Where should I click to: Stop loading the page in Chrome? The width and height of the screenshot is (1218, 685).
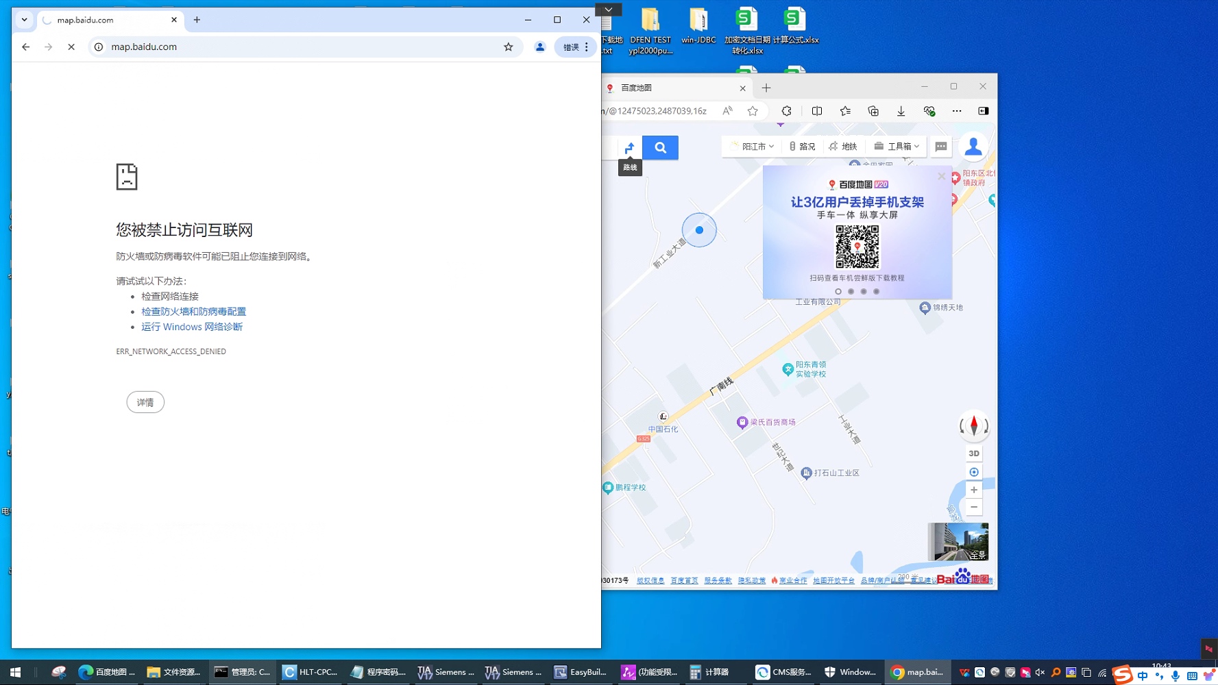pyautogui.click(x=71, y=47)
